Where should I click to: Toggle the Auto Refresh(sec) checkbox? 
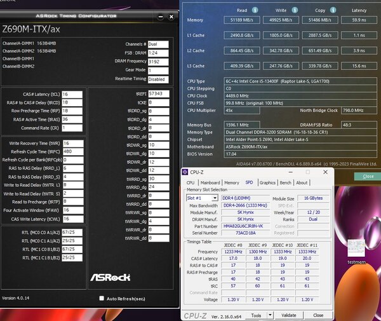[102, 298]
